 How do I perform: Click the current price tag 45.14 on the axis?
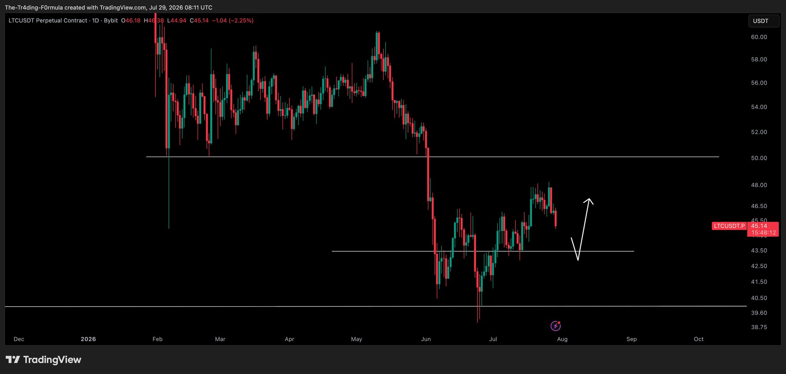point(759,226)
